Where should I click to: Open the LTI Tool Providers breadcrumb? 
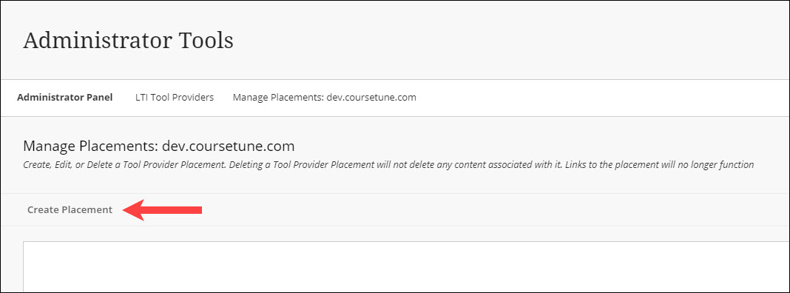175,98
